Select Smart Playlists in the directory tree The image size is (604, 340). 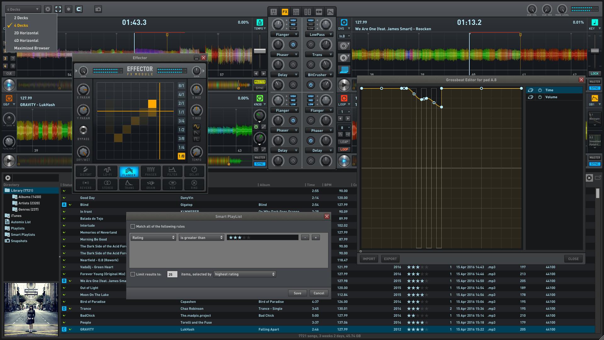[x=23, y=235]
